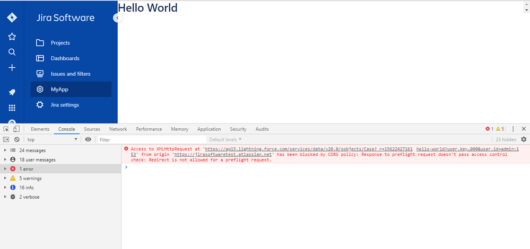Switch to the Sources tab
Image resolution: width=530 pixels, height=249 pixels.
pyautogui.click(x=92, y=129)
